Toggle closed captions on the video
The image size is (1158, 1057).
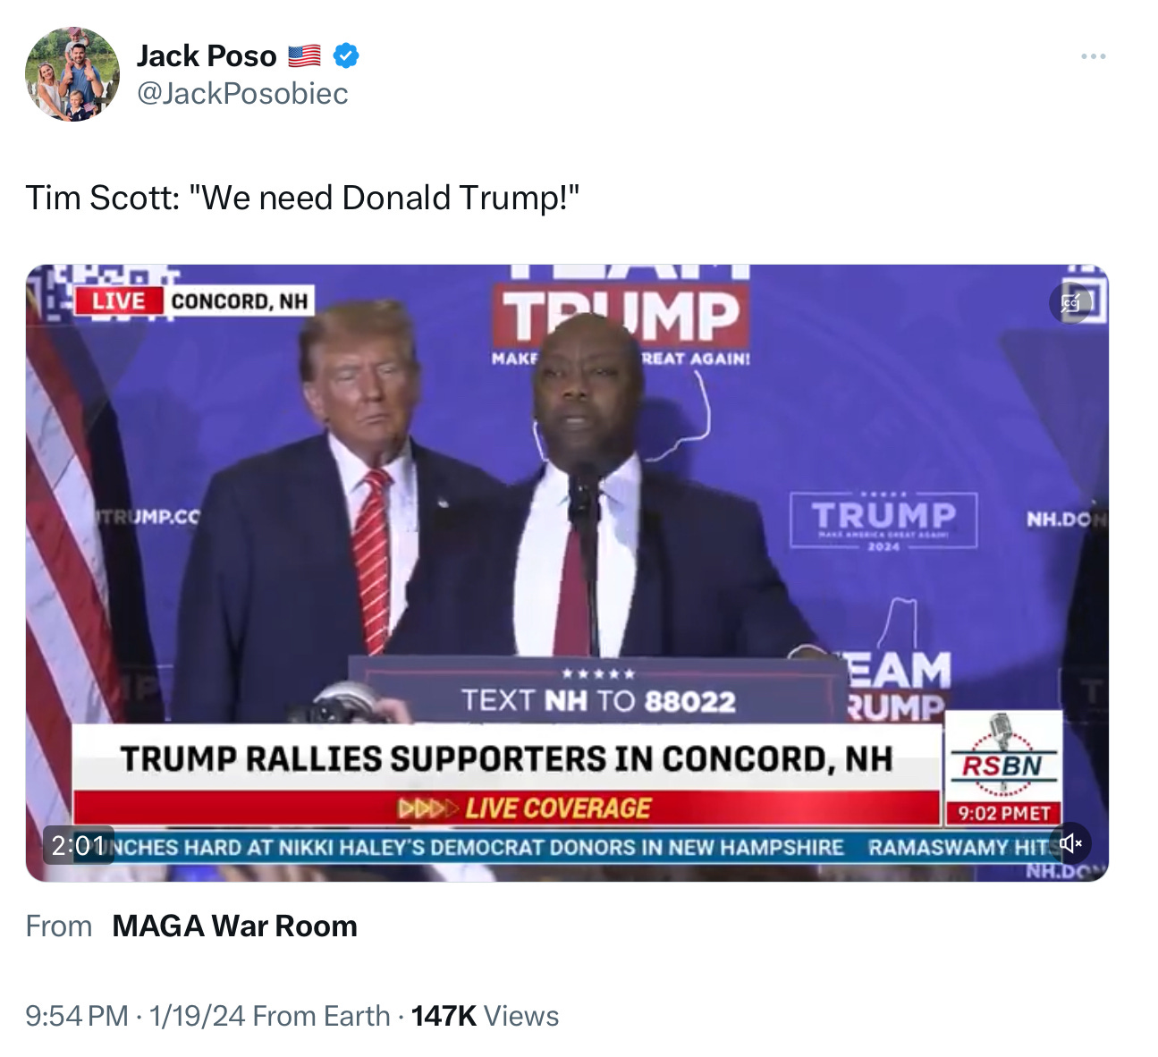1070,303
